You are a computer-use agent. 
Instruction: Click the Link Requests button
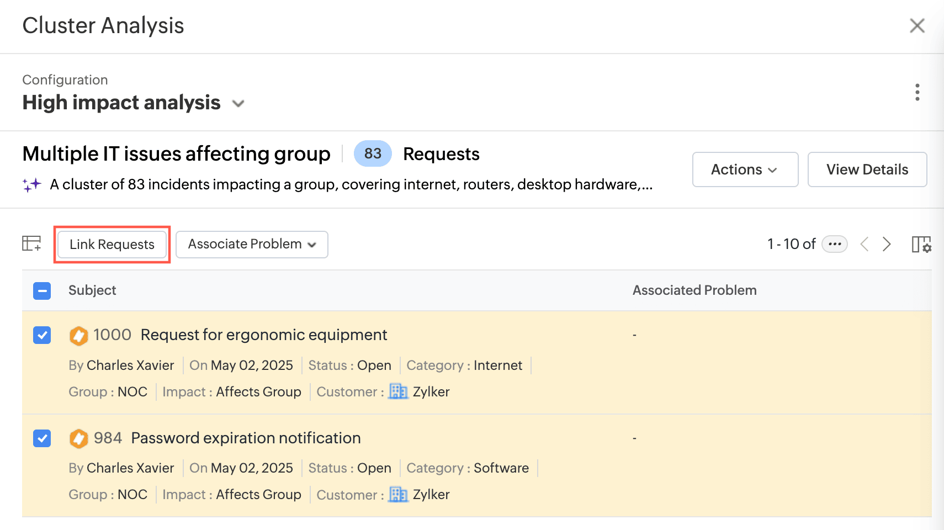click(x=112, y=244)
